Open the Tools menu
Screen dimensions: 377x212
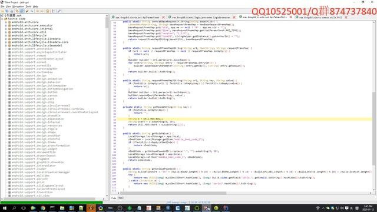pyautogui.click(x=28, y=6)
